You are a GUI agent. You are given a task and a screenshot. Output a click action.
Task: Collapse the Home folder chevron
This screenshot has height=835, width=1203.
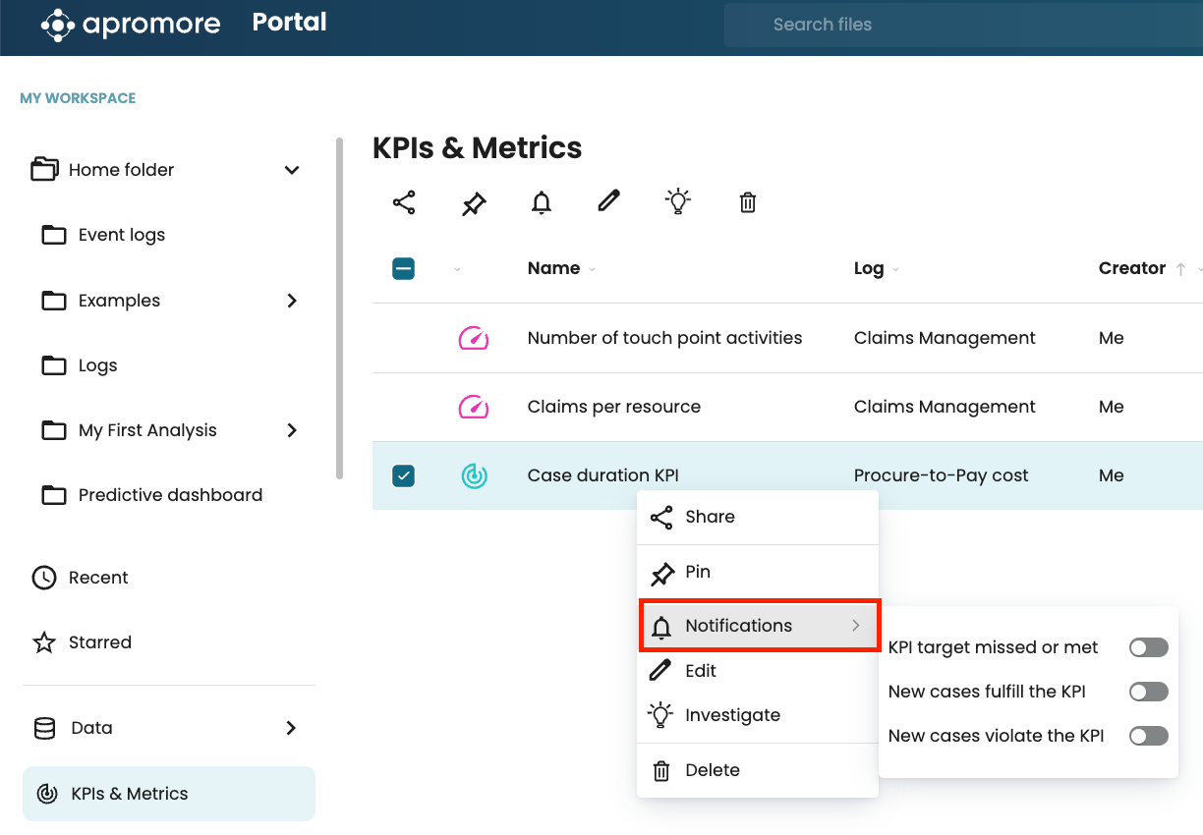[x=292, y=170]
